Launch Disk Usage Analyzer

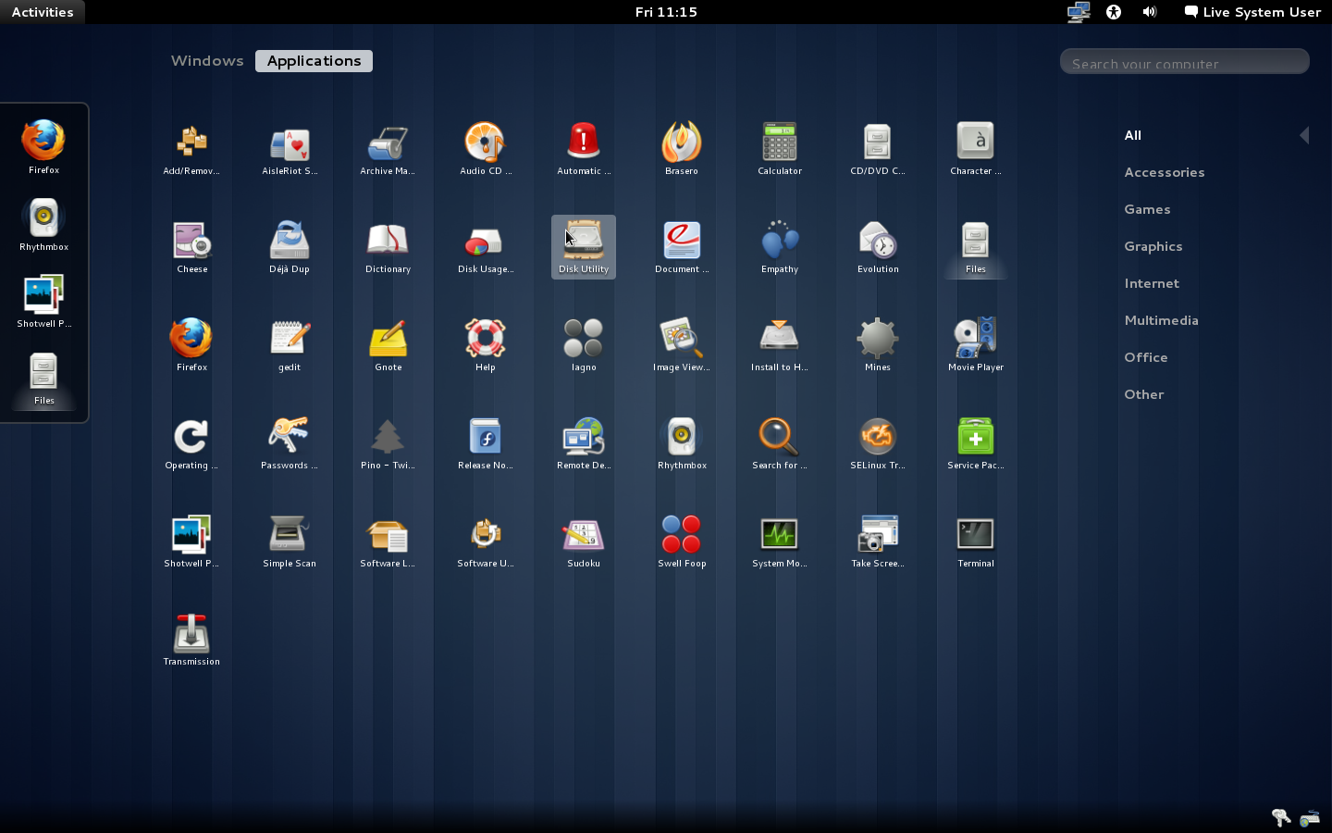(x=486, y=248)
